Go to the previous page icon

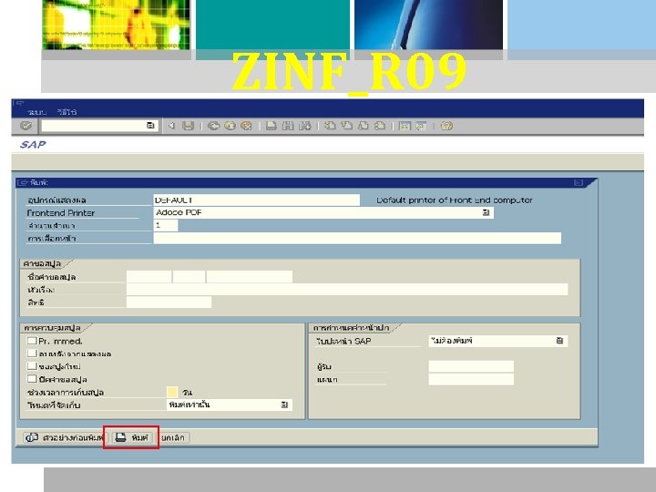346,126
